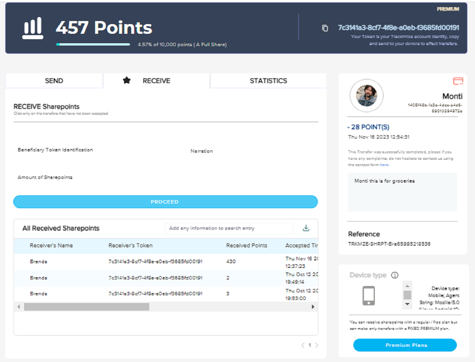Click Brenda's name in the 12:37:23 row
The image size is (475, 362).
pyautogui.click(x=39, y=262)
